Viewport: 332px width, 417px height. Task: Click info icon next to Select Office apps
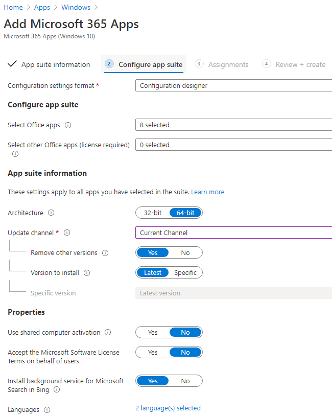click(68, 125)
